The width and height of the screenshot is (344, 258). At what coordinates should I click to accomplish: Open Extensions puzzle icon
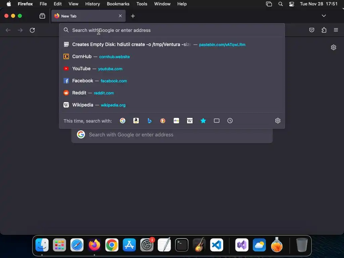tap(324, 30)
